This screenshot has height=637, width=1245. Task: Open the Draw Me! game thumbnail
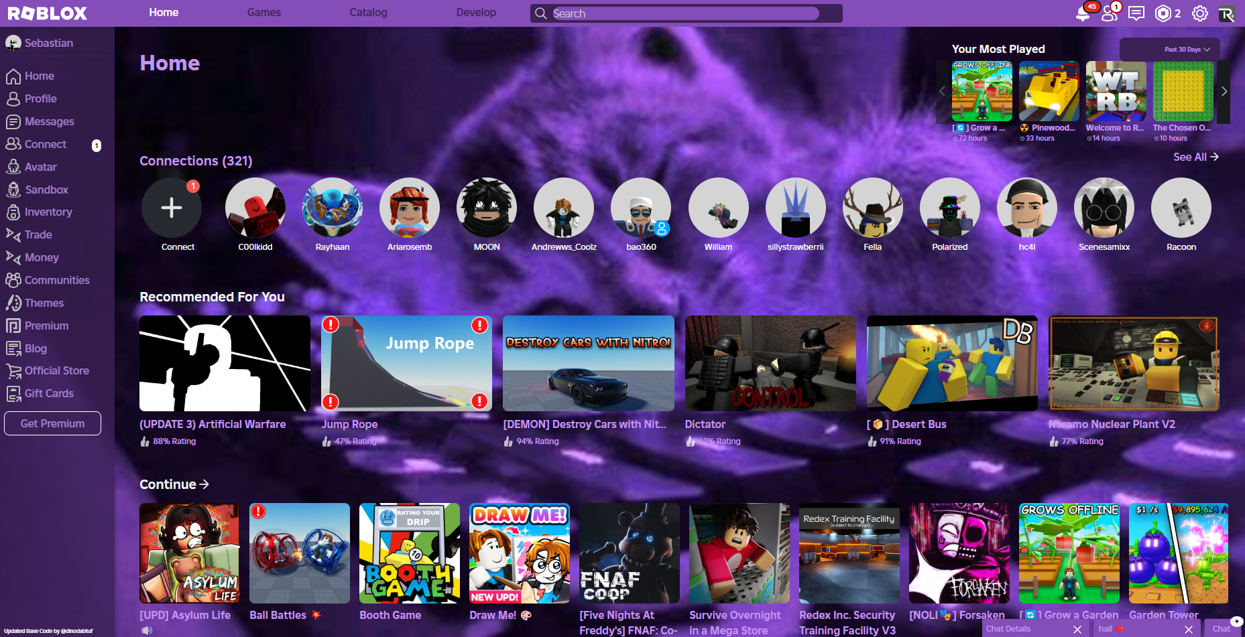click(520, 553)
